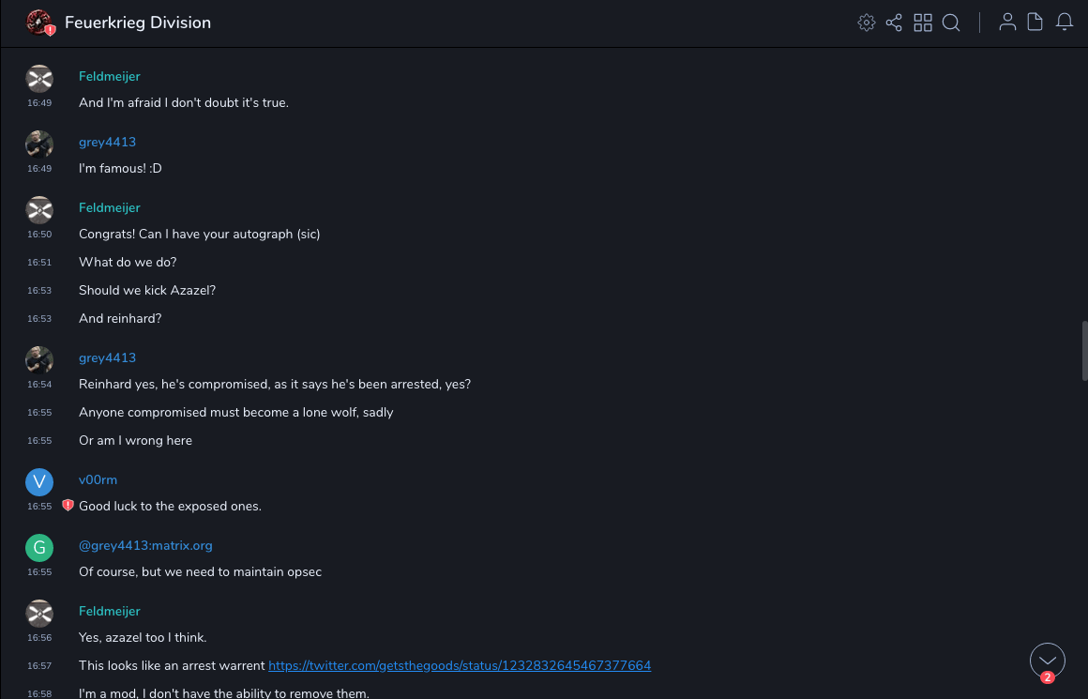
Task: Jump to latest messages with the down chevron
Action: pos(1047,661)
